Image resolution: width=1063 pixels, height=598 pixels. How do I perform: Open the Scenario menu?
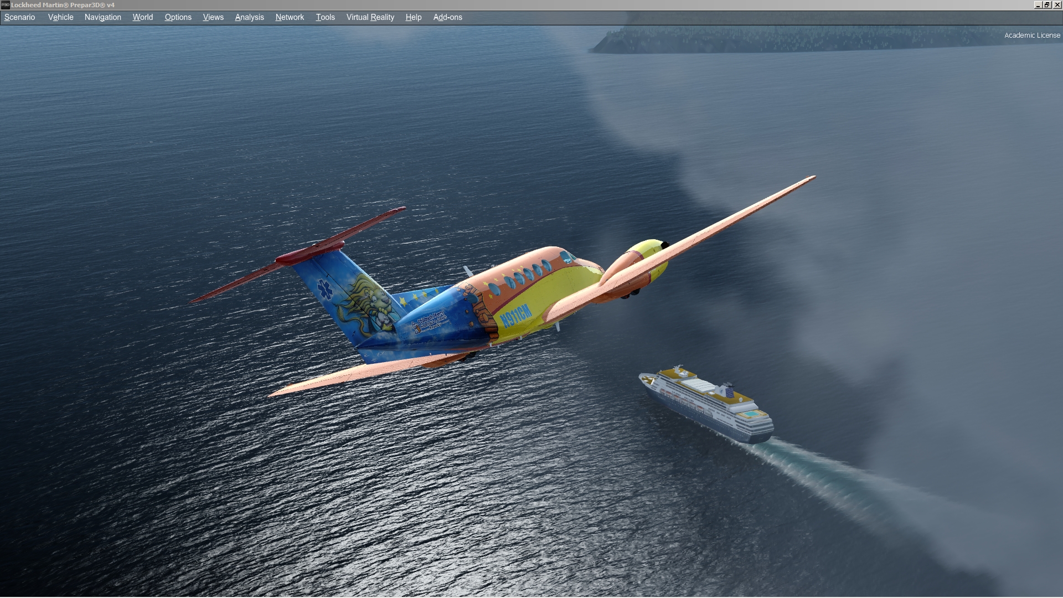click(x=19, y=17)
